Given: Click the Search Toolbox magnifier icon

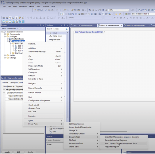Looking at the screenshot, I should tap(67, 29).
